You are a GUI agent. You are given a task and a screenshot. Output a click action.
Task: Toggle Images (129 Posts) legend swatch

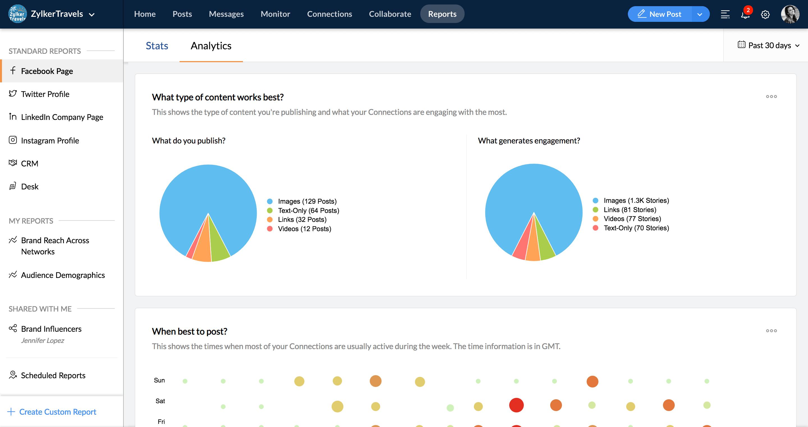pos(270,201)
